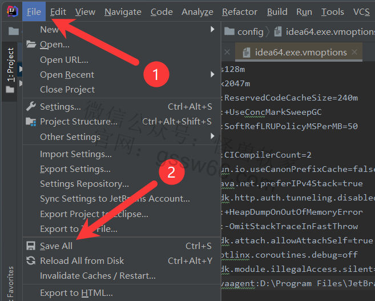Click Sync Settings to JetBrains Account...
This screenshot has height=301, width=375.
point(115,199)
